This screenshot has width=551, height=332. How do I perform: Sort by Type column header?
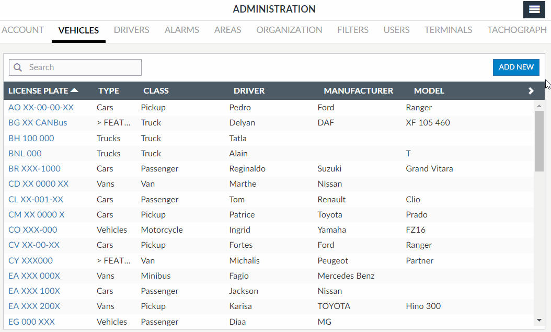pyautogui.click(x=109, y=91)
